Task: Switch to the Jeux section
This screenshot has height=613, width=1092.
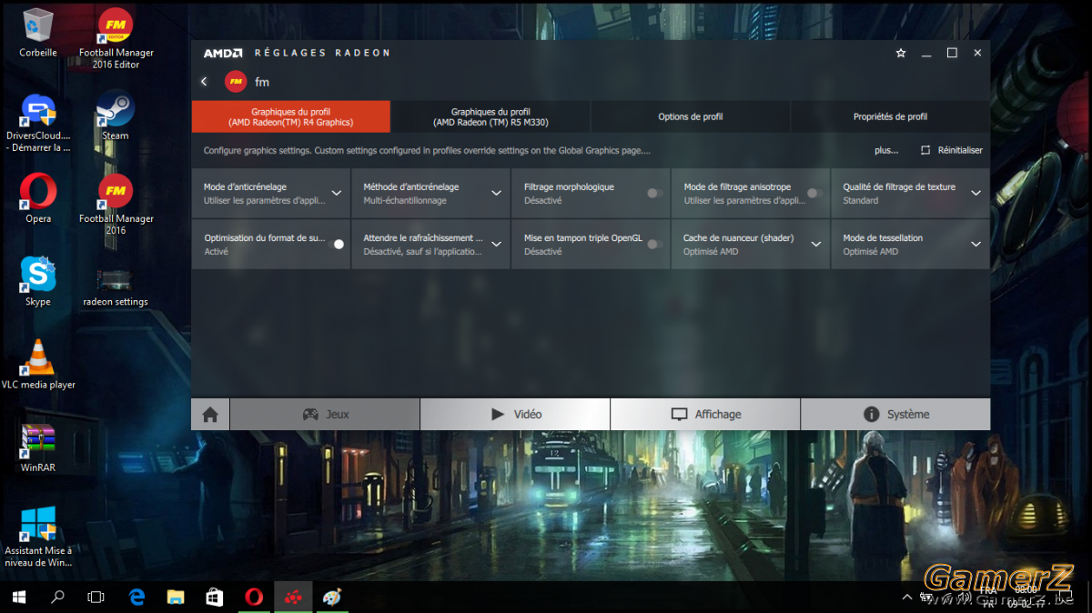Action: 325,415
